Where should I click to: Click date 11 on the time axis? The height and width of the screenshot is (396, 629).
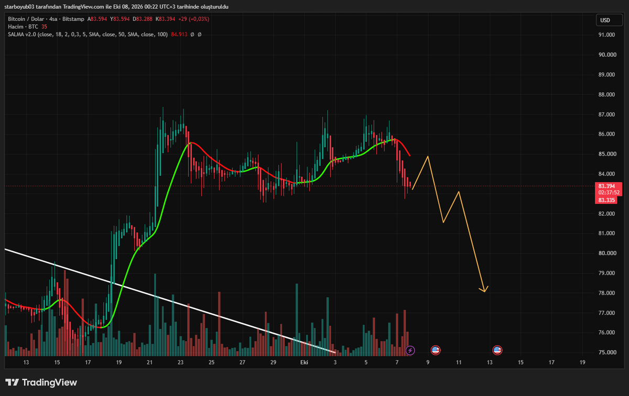[459, 362]
